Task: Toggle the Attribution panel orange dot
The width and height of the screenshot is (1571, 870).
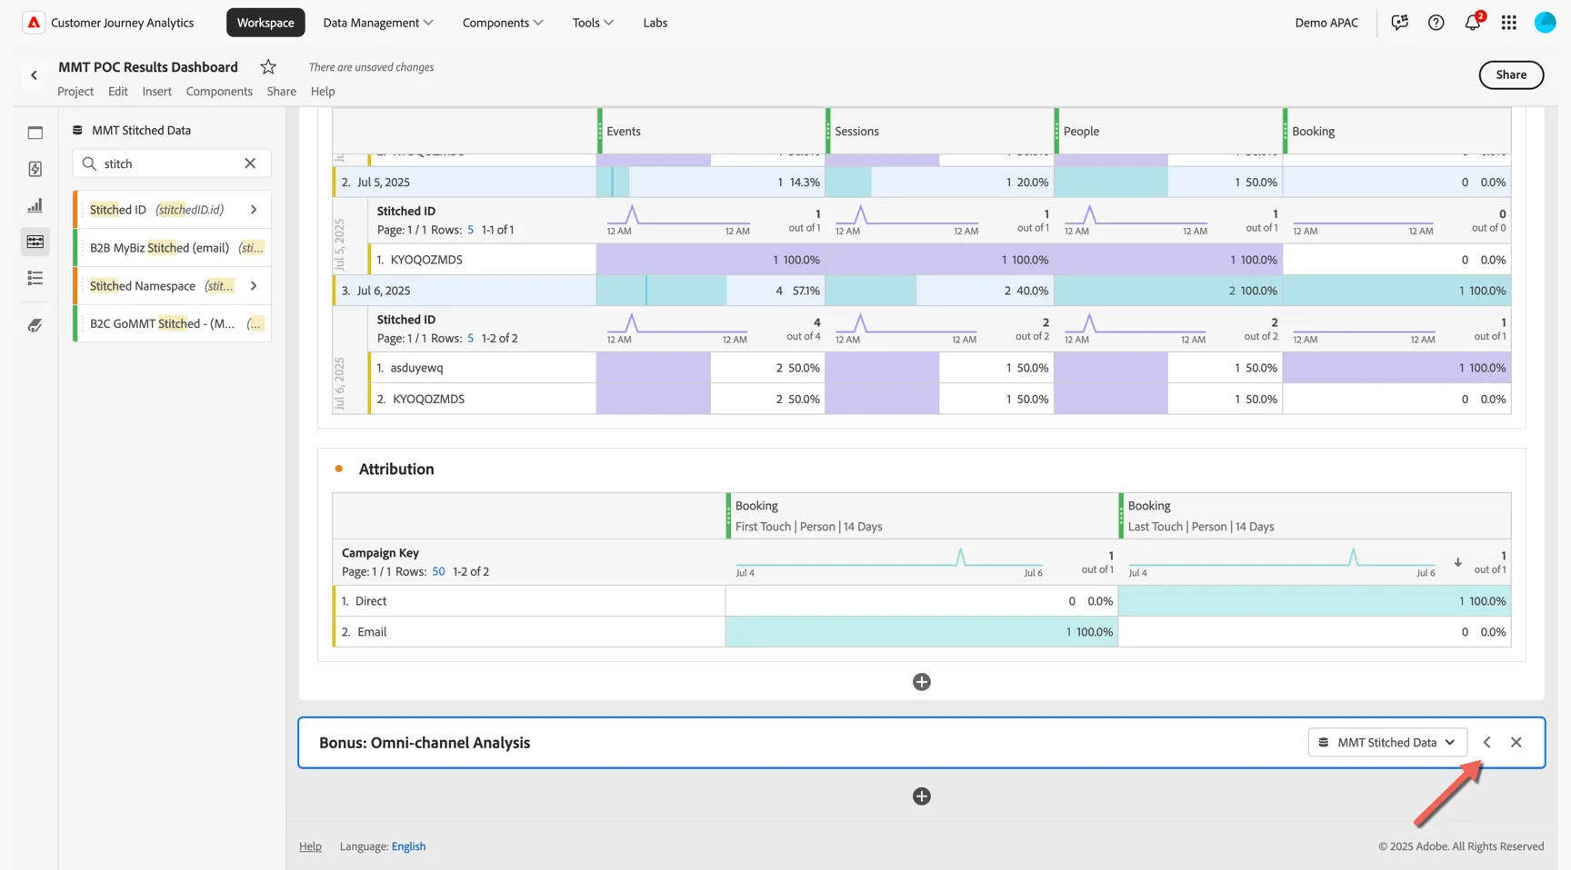Action: click(x=339, y=469)
